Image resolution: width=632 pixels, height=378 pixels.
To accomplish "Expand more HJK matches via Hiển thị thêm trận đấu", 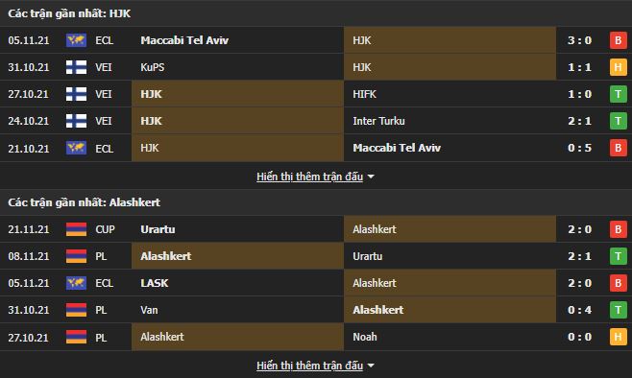I will (309, 177).
